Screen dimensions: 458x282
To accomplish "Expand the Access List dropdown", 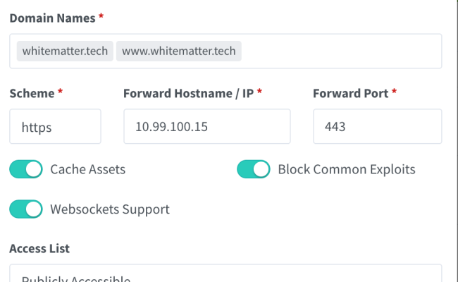I will click(x=225, y=275).
